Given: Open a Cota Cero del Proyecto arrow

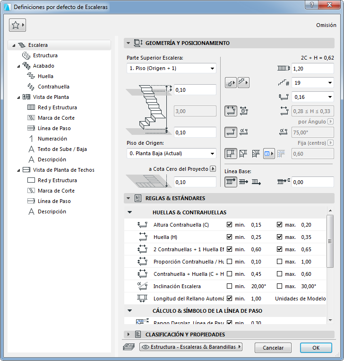Looking at the screenshot, I should pos(213,169).
